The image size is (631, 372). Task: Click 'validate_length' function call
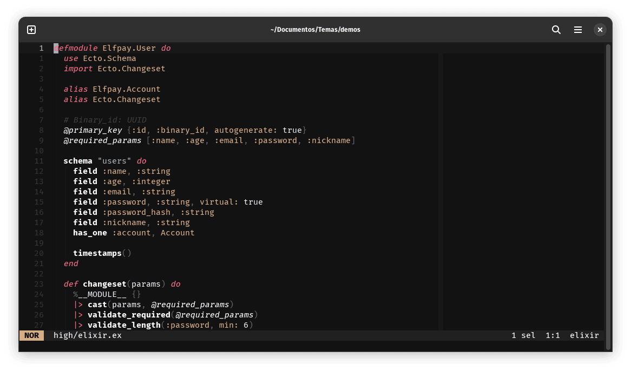[x=124, y=325]
